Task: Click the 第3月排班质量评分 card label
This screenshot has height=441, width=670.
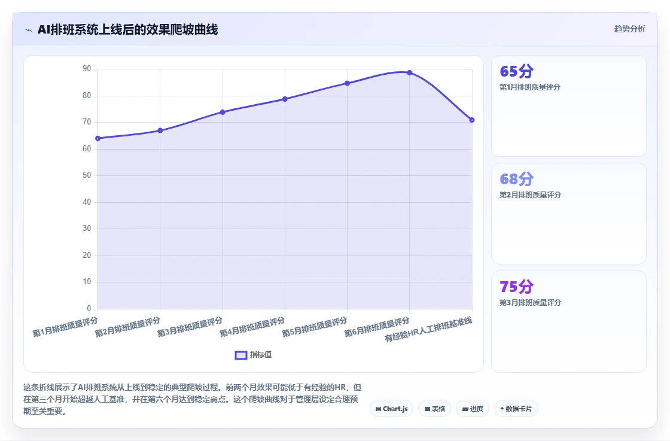Action: [x=530, y=303]
